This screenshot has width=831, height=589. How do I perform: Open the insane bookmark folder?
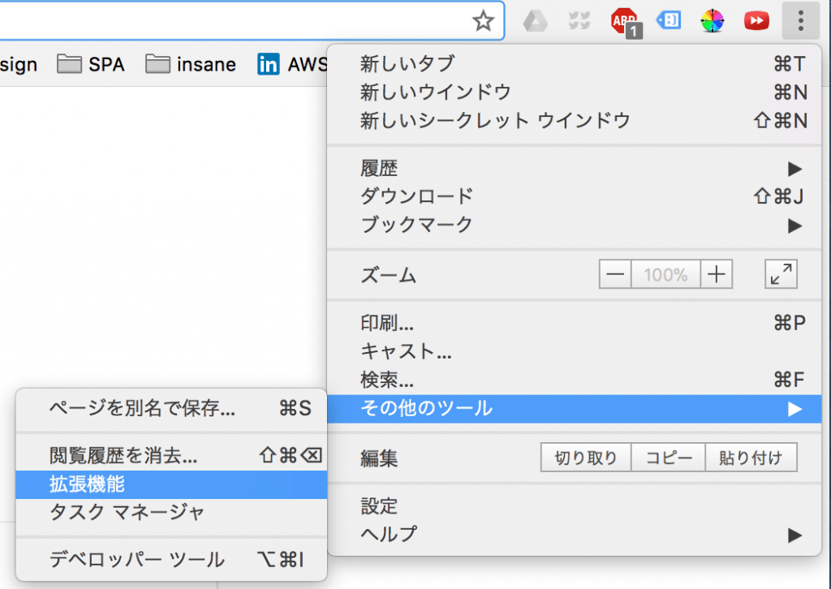tap(191, 65)
